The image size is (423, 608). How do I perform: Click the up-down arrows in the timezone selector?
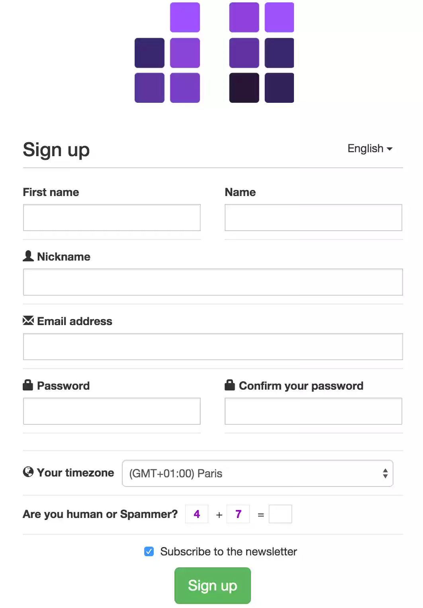click(386, 473)
